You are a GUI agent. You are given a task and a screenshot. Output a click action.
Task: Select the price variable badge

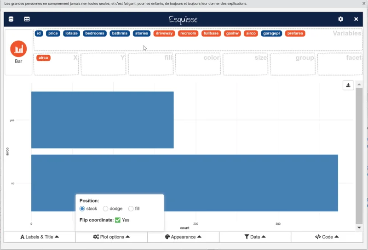tap(53, 33)
